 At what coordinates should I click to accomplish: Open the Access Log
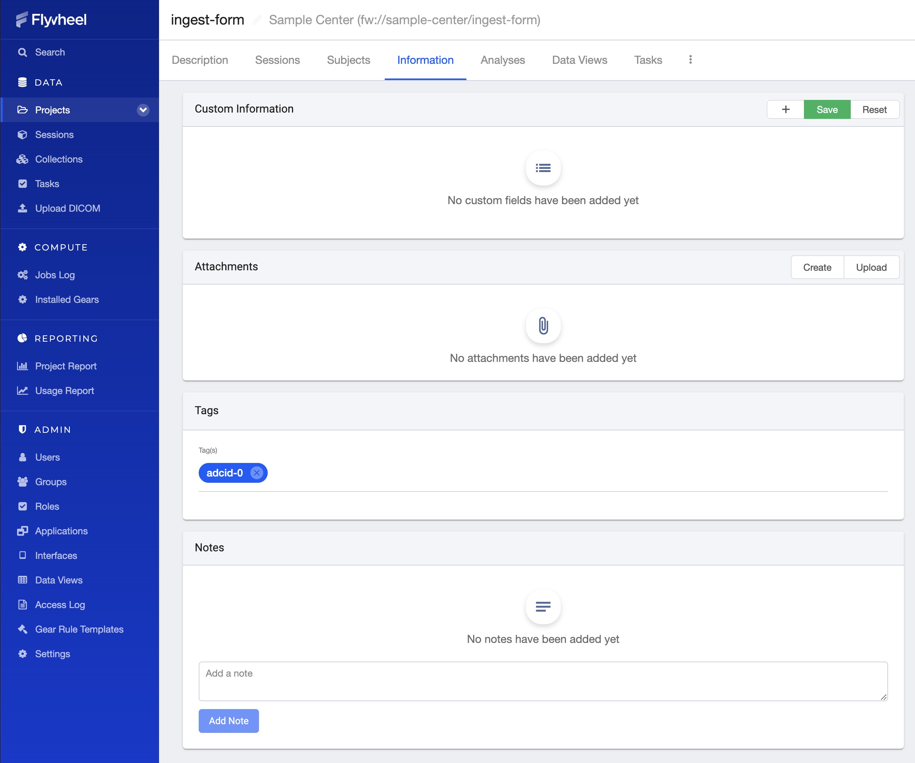click(60, 604)
